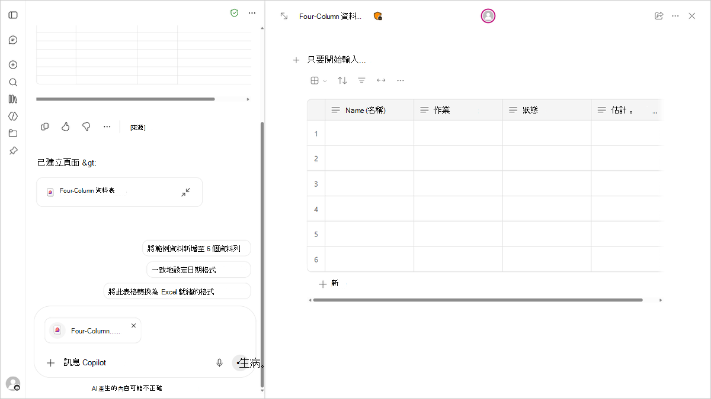Image resolution: width=711 pixels, height=399 pixels.
Task: Remove the Four-Column attachment chip
Action: coord(133,325)
